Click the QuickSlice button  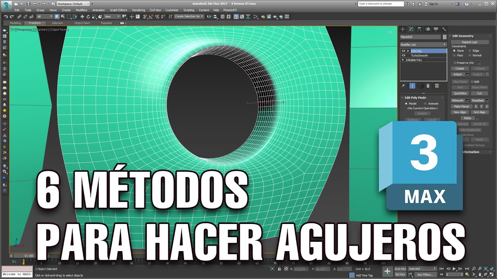coord(460,93)
